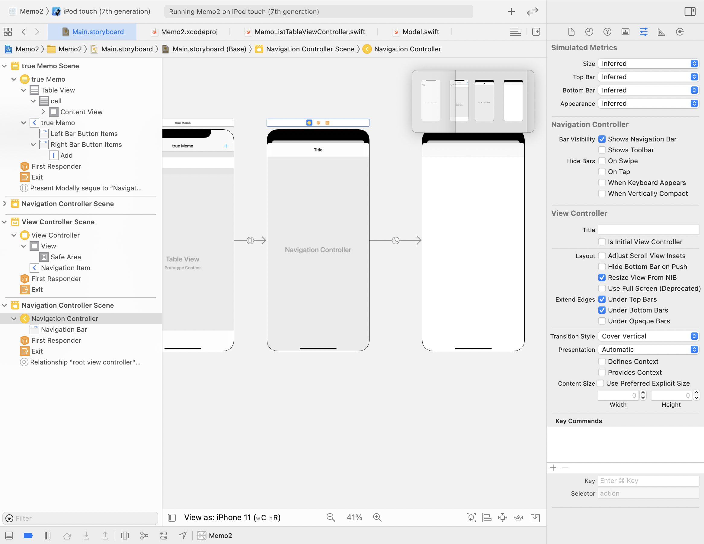
Task: Click the zoom in magnifier icon
Action: coord(377,517)
